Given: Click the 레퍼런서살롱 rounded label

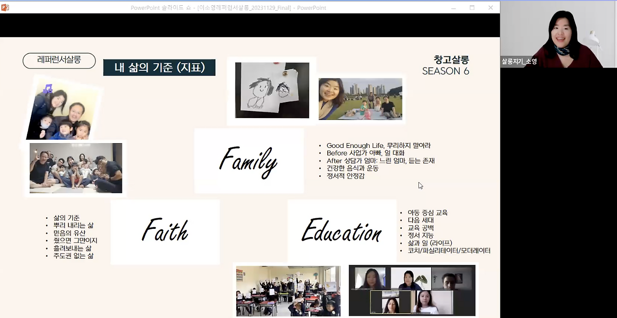Looking at the screenshot, I should (x=59, y=60).
